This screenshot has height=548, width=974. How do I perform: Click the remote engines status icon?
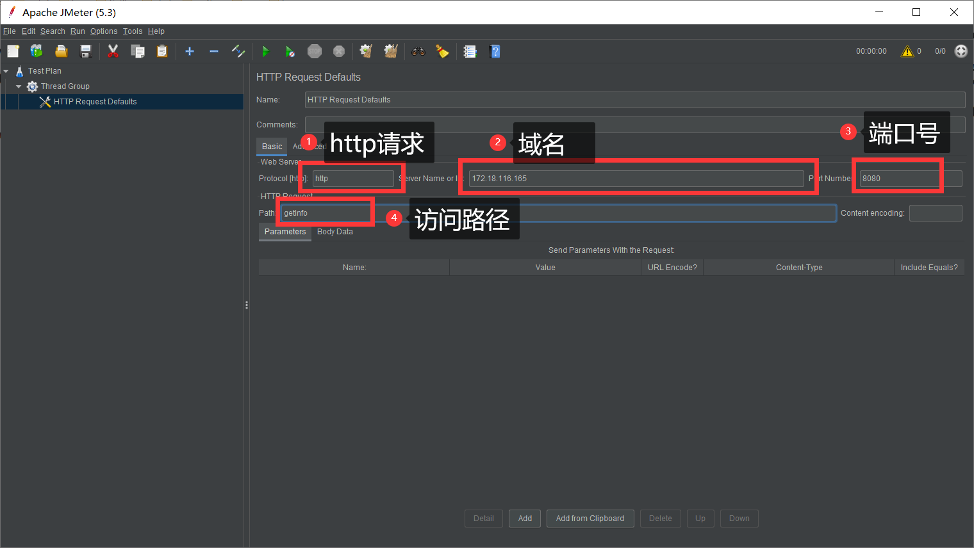tap(961, 51)
